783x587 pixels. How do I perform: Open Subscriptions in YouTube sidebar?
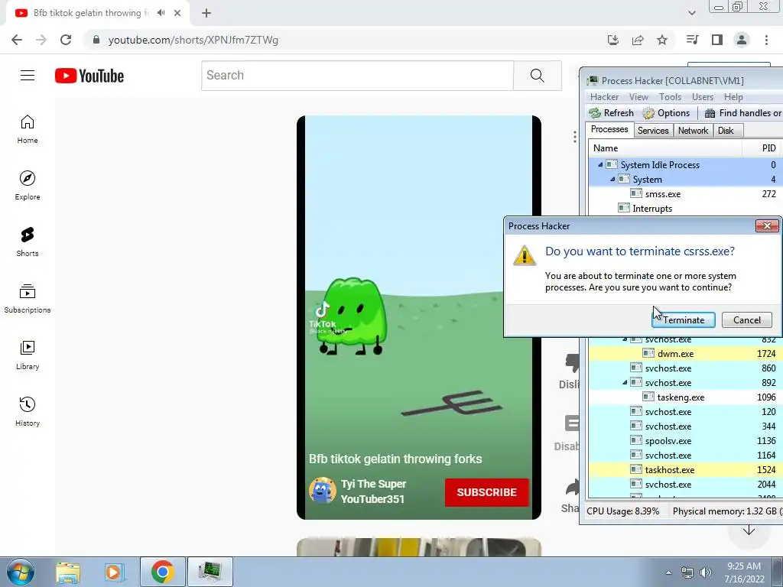28,299
